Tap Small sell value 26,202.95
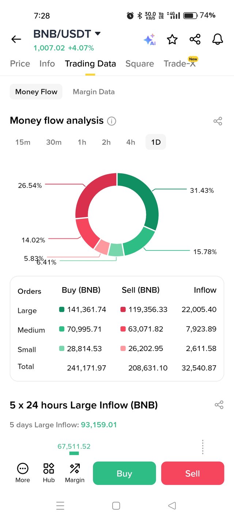The width and height of the screenshot is (234, 520). (146, 348)
